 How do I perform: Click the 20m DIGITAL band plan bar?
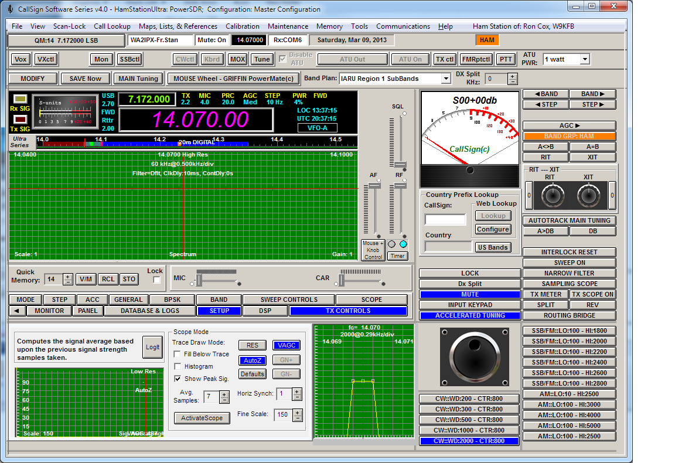click(x=197, y=142)
